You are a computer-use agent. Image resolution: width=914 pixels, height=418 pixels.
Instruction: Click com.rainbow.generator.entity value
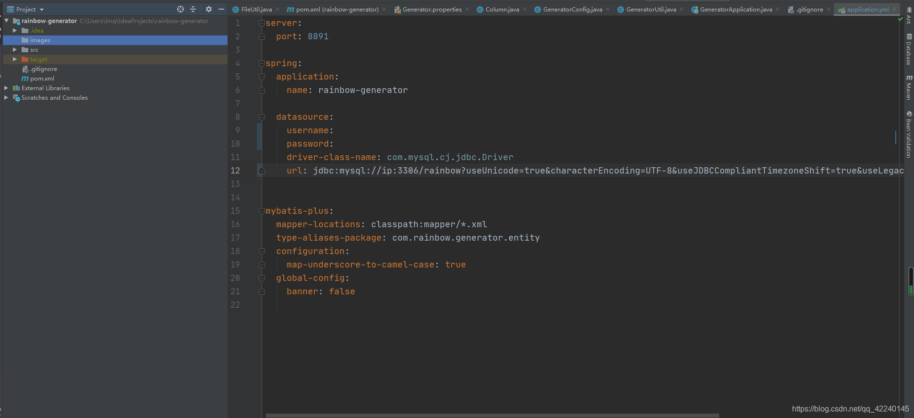point(466,238)
